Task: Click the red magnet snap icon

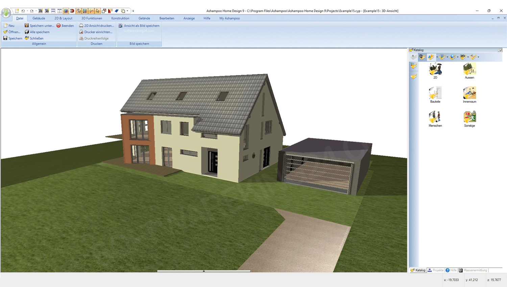Action: [x=72, y=11]
